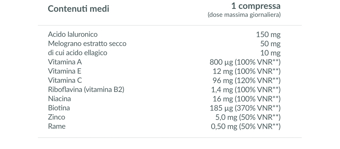Click the 'Biotina' label
Screen dimensions: 340x149
click(59, 108)
